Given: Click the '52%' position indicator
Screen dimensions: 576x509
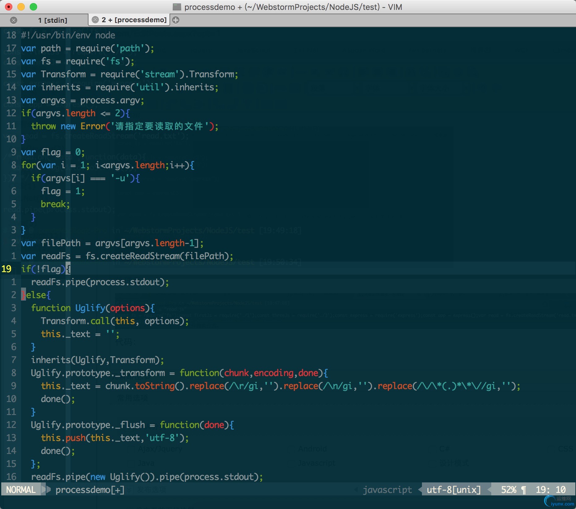Looking at the screenshot, I should [x=509, y=490].
